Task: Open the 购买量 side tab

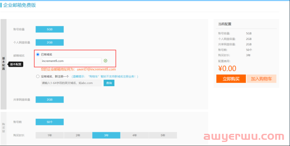Action: tap(3, 128)
